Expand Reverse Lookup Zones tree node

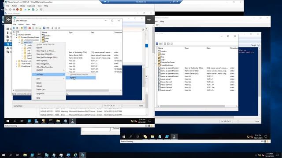tap(17, 61)
